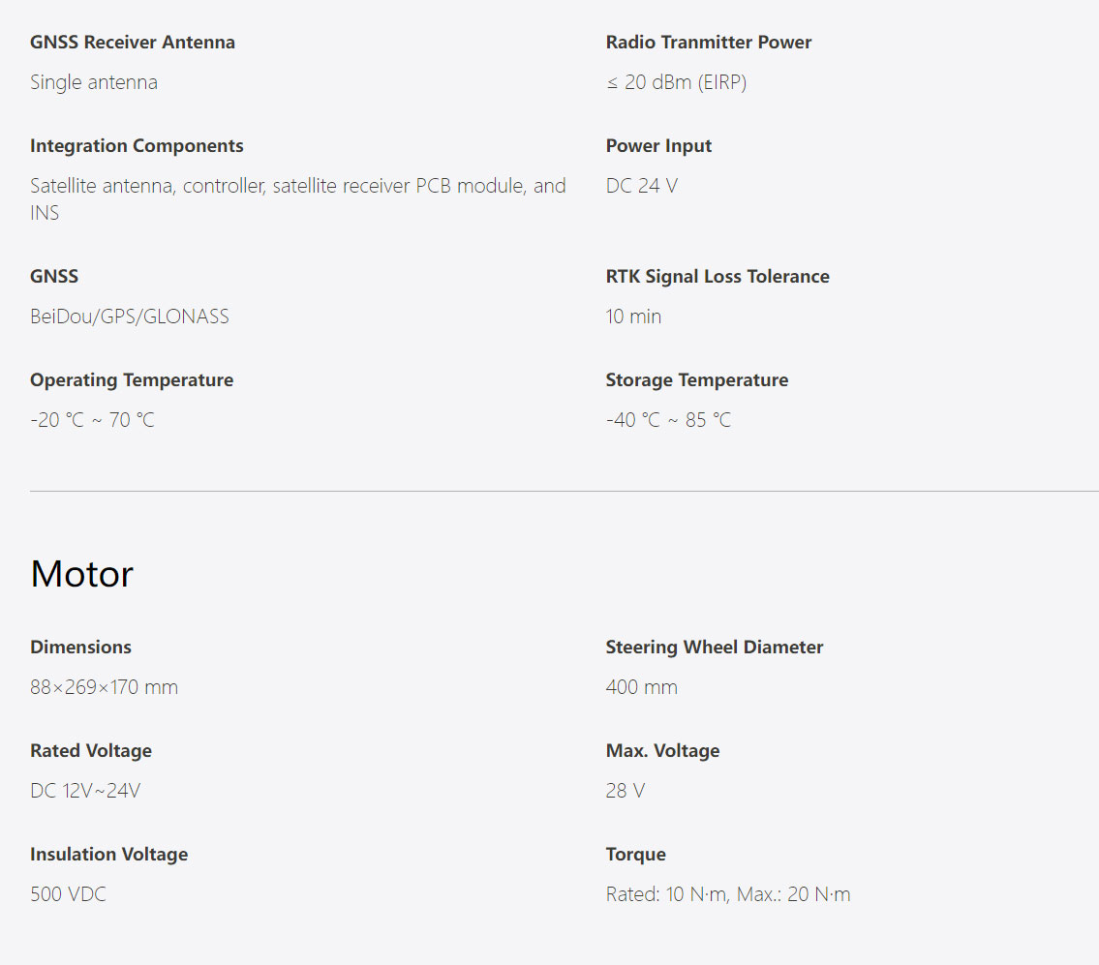Click the Radio Tranmitter Power heading

pos(709,42)
